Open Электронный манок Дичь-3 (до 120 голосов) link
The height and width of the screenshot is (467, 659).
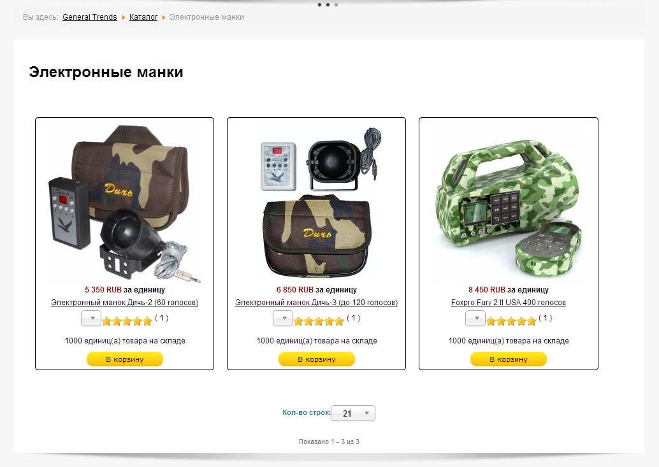pos(317,303)
